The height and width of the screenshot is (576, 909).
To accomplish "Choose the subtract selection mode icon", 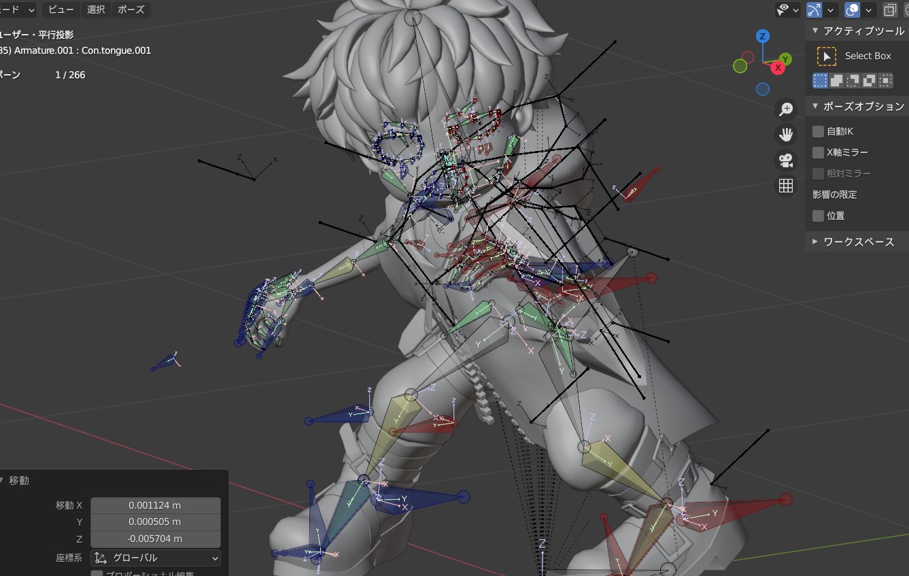I will pos(853,81).
